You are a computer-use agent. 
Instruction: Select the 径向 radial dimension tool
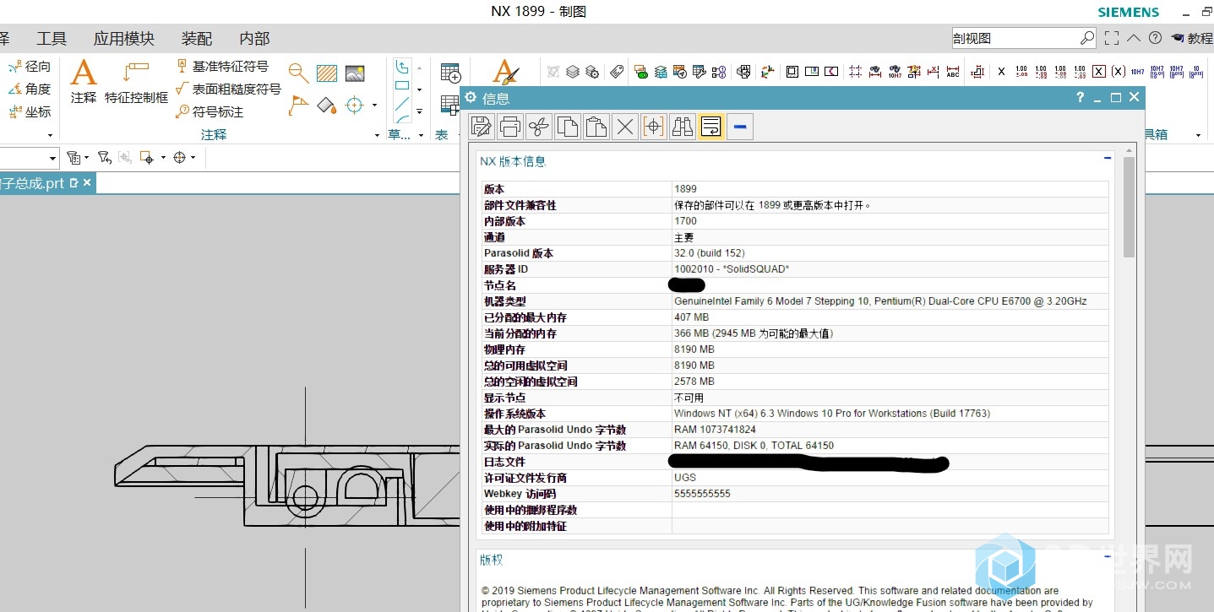click(x=30, y=66)
